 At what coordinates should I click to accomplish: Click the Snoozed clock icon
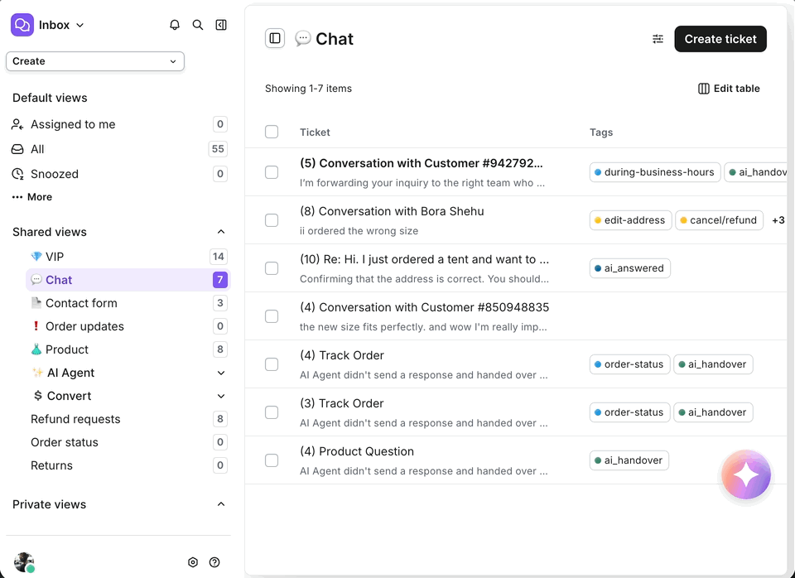click(x=17, y=174)
